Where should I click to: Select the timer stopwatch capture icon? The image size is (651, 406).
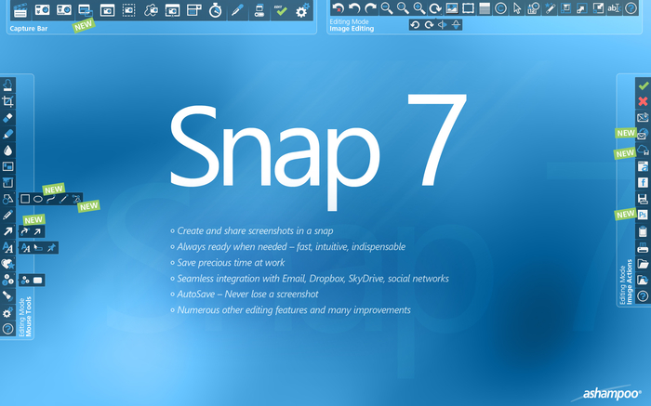coord(216,10)
